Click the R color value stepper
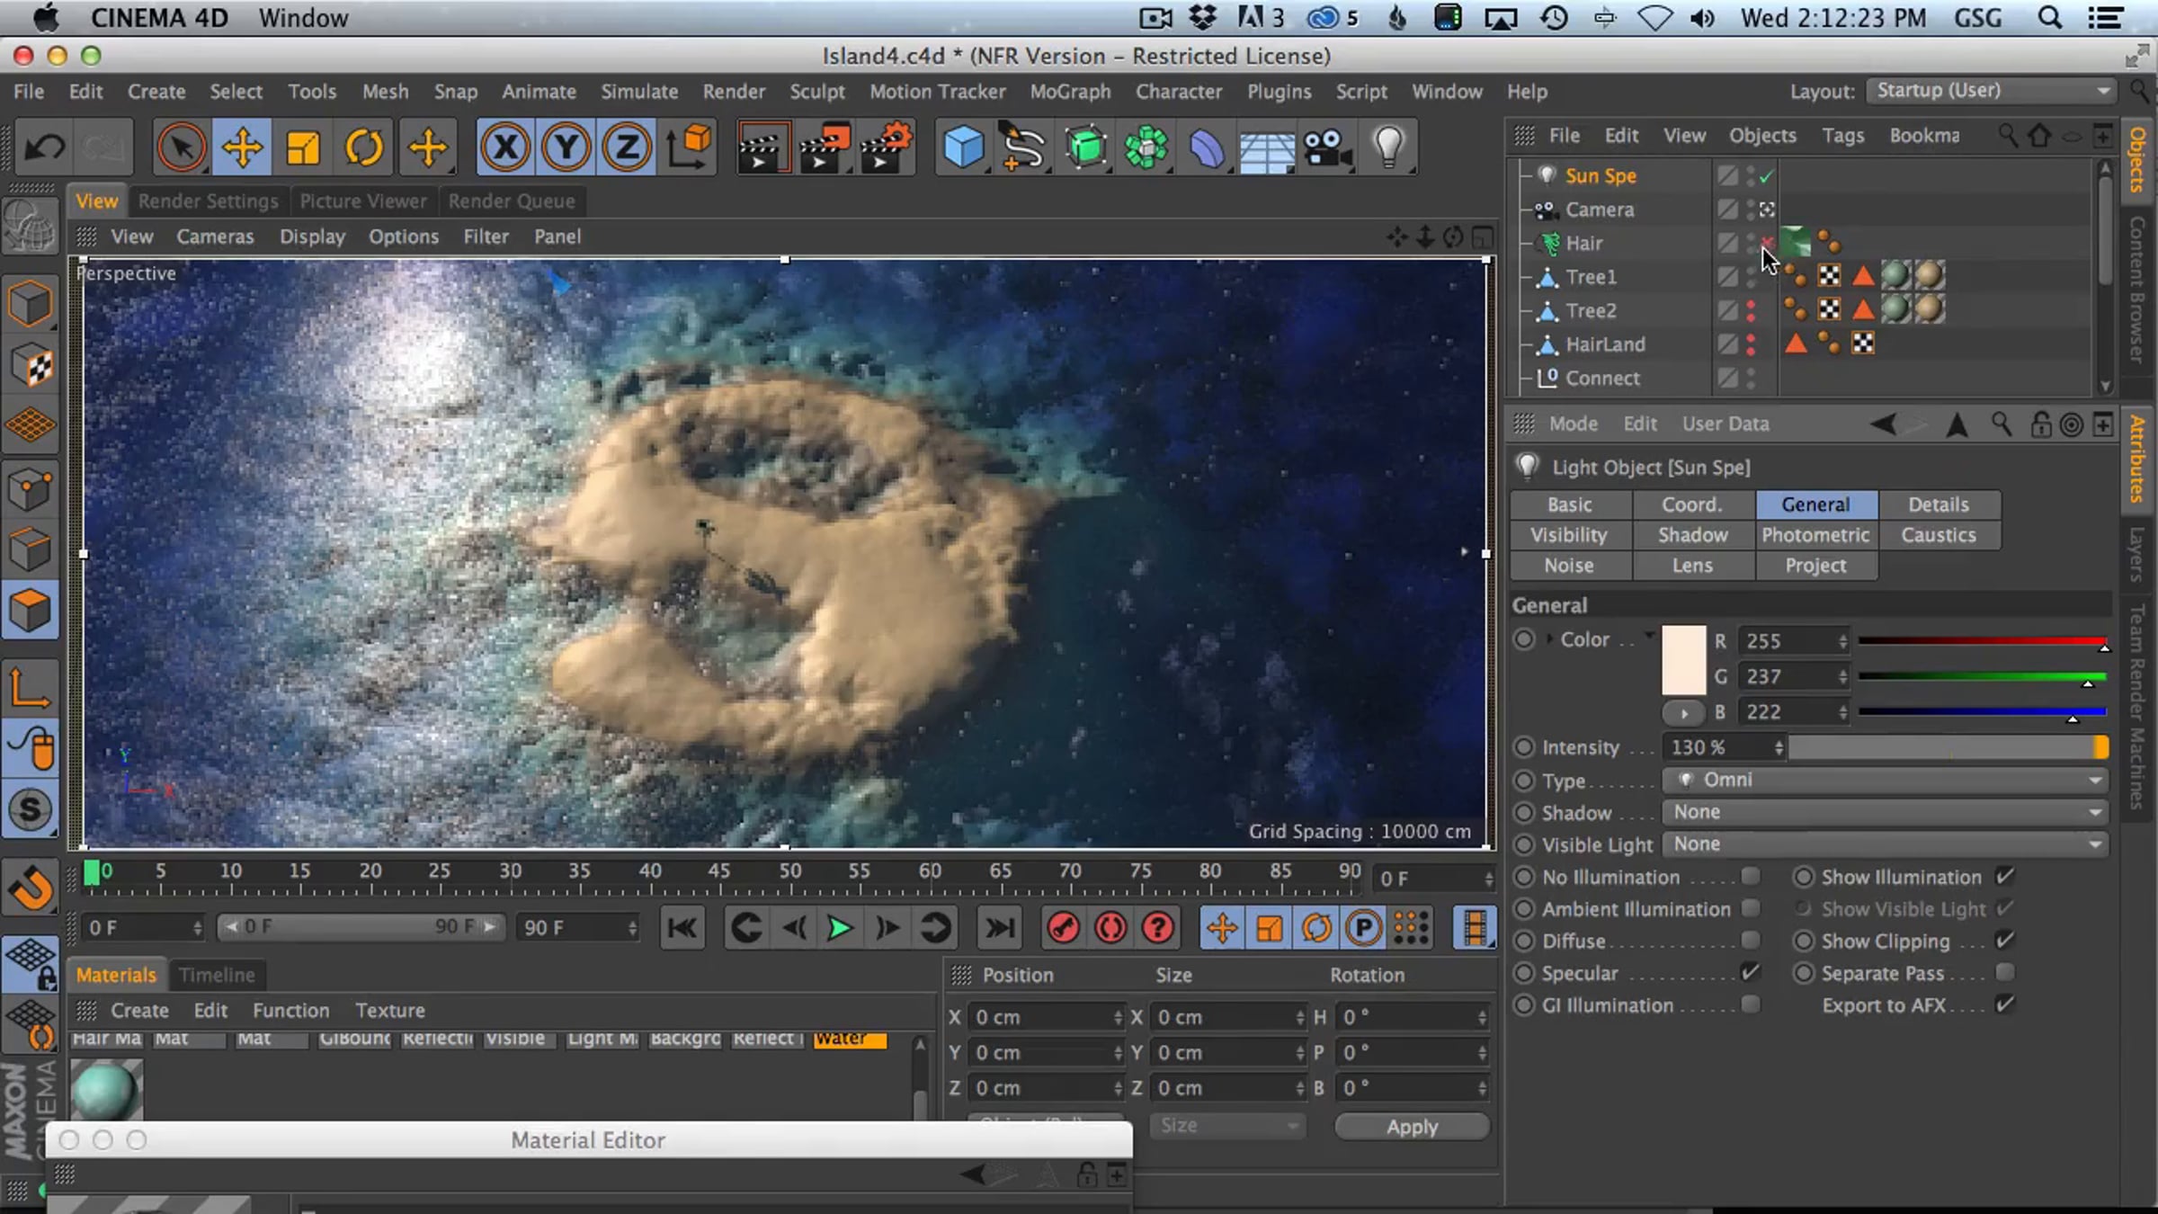This screenshot has width=2158, height=1214. pos(1842,641)
